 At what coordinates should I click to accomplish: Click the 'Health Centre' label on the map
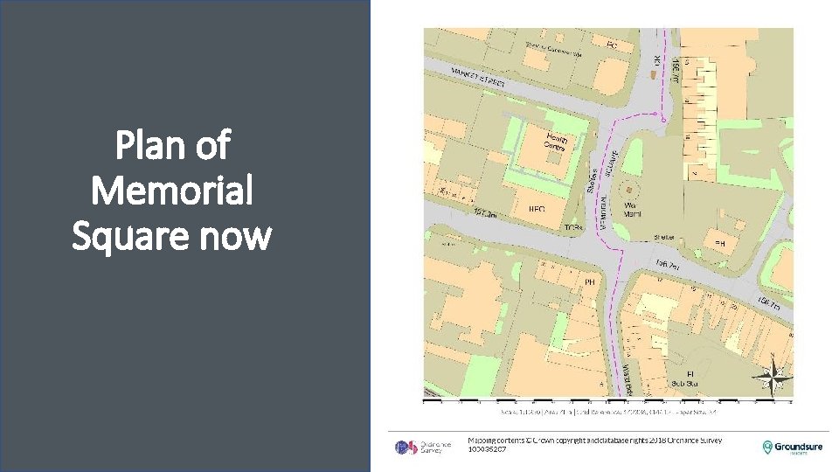point(555,142)
